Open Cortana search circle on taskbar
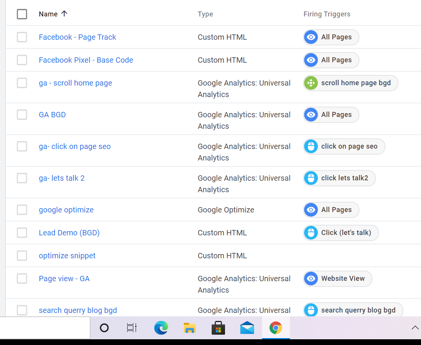421x345 pixels. pos(104,328)
